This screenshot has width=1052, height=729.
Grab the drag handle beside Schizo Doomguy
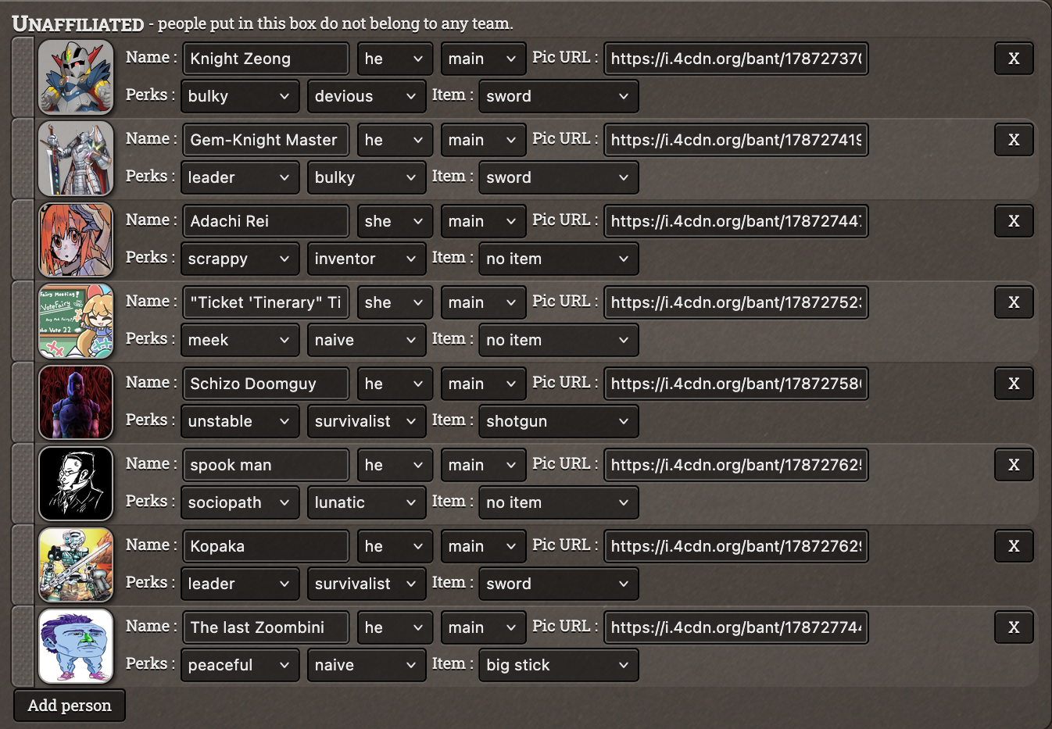[23, 402]
